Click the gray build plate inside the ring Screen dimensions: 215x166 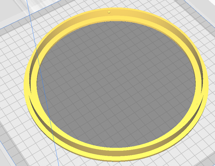[116, 84]
